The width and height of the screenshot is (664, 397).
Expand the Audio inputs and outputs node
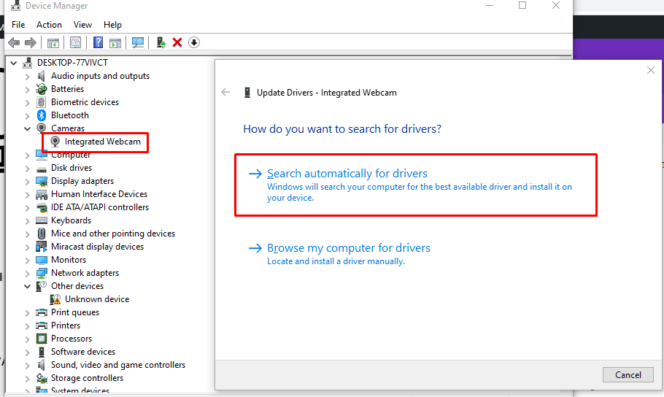point(27,77)
